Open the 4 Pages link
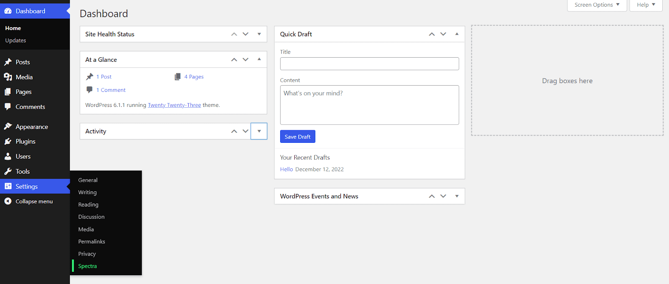The width and height of the screenshot is (669, 284). 194,77
